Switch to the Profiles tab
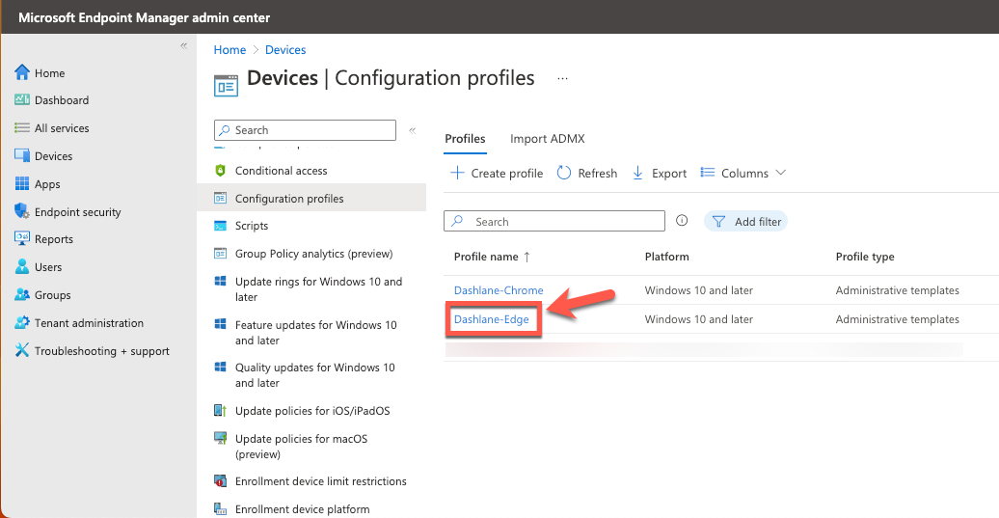The image size is (999, 518). click(x=465, y=139)
